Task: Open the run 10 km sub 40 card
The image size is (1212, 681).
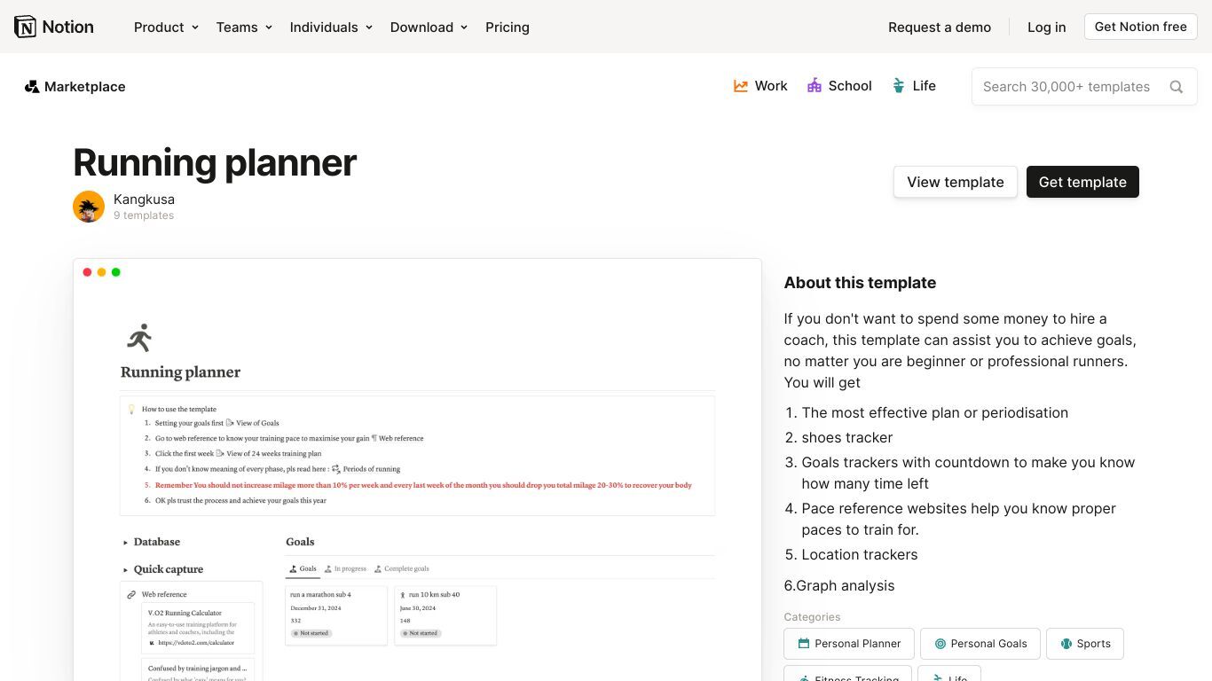Action: pyautogui.click(x=445, y=615)
